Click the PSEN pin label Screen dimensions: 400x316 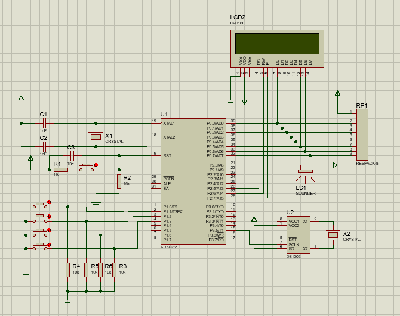[168, 179]
